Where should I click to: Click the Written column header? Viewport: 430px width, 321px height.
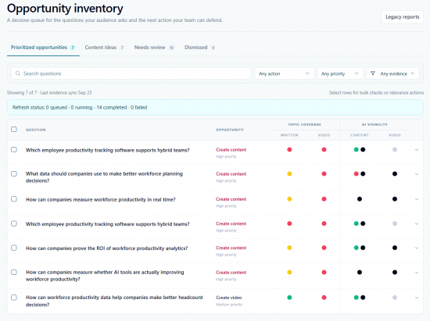point(289,135)
